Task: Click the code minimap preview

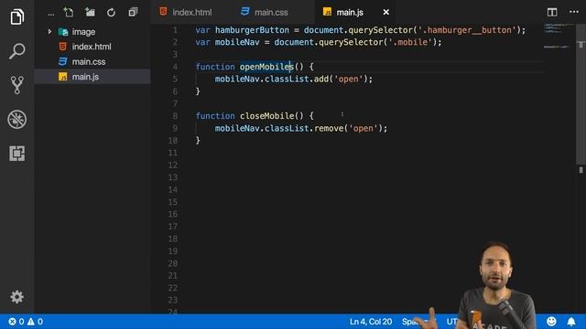Action: point(559,37)
